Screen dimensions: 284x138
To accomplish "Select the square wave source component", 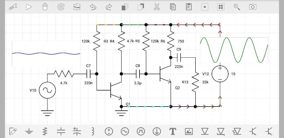I will coord(141,131).
